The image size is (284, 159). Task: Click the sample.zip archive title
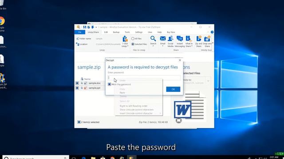[89, 67]
